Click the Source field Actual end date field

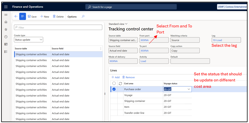pos(123,51)
